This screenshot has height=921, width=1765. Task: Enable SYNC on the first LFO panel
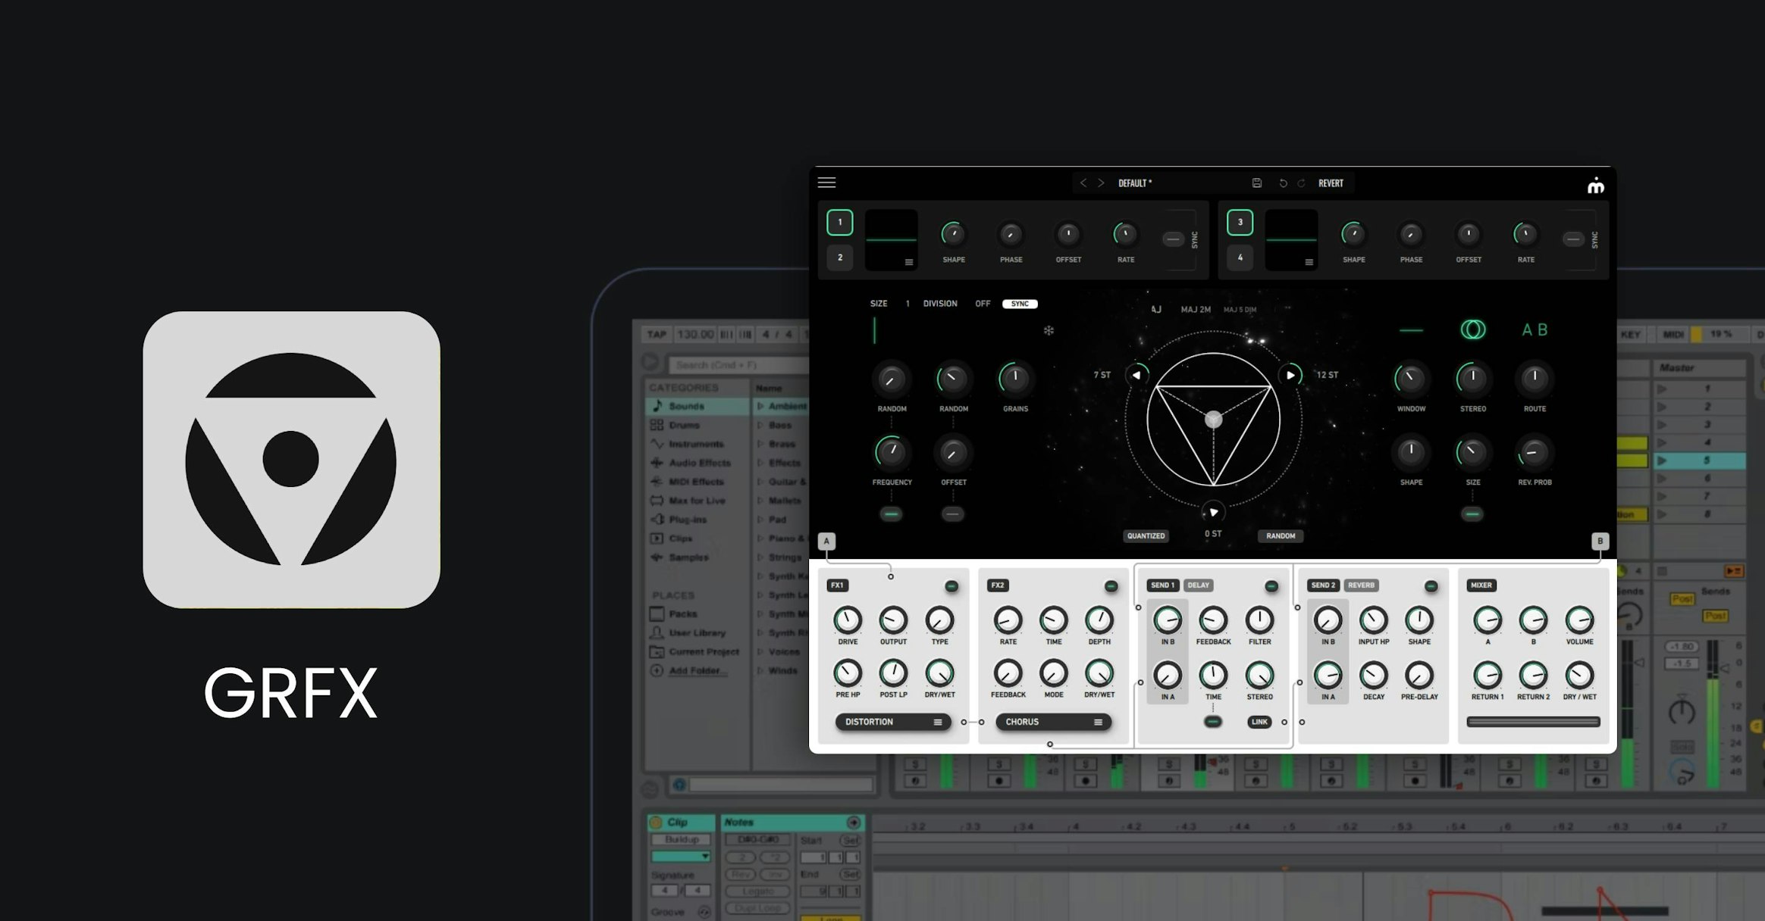point(1172,239)
